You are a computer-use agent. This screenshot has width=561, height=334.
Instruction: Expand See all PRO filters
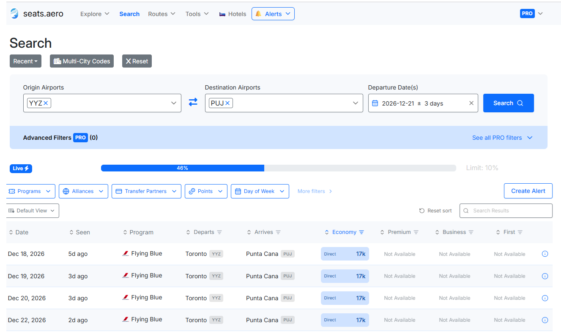pos(502,138)
